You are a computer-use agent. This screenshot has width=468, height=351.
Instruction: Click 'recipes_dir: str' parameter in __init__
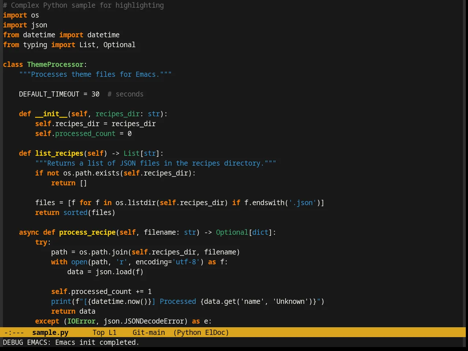128,114
